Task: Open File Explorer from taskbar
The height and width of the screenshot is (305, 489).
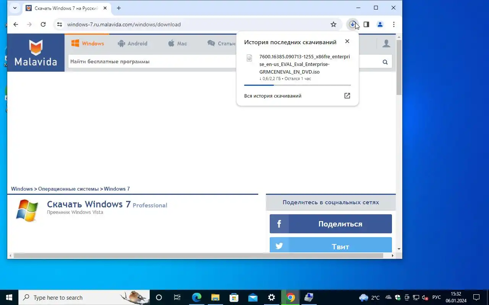Action: click(x=215, y=297)
